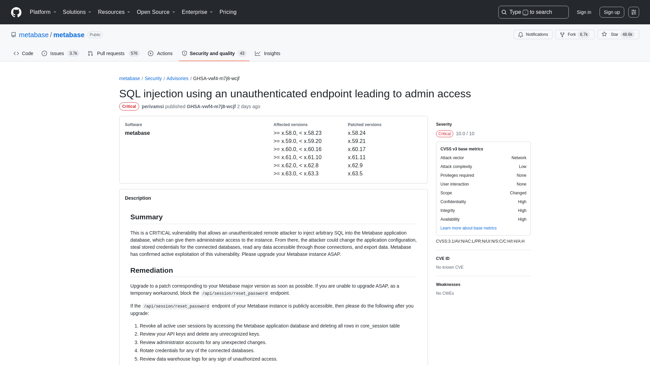This screenshot has width=650, height=365.
Task: Open the GitHub homepage logo
Action: tap(16, 12)
